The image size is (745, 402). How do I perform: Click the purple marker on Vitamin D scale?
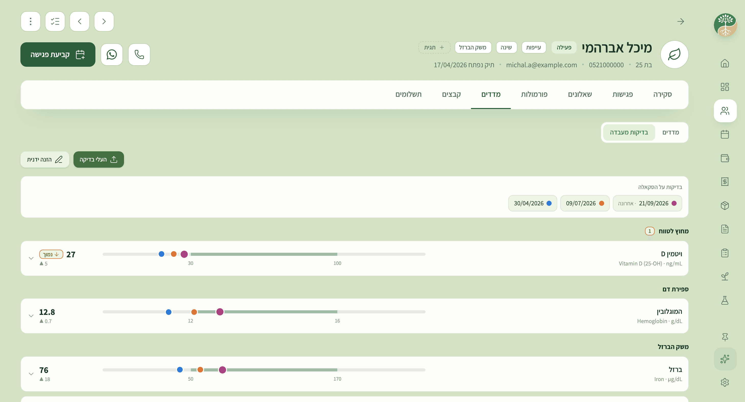[x=184, y=254]
